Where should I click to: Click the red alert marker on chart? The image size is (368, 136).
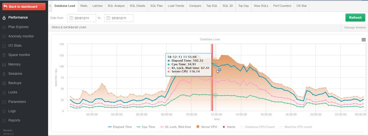point(212,78)
